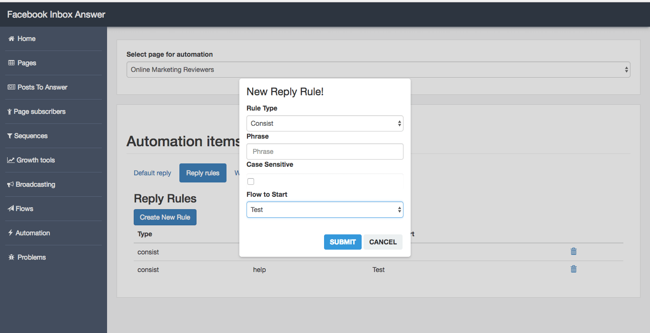Click the Home icon in sidebar
Viewport: 650px width, 333px height.
click(11, 39)
